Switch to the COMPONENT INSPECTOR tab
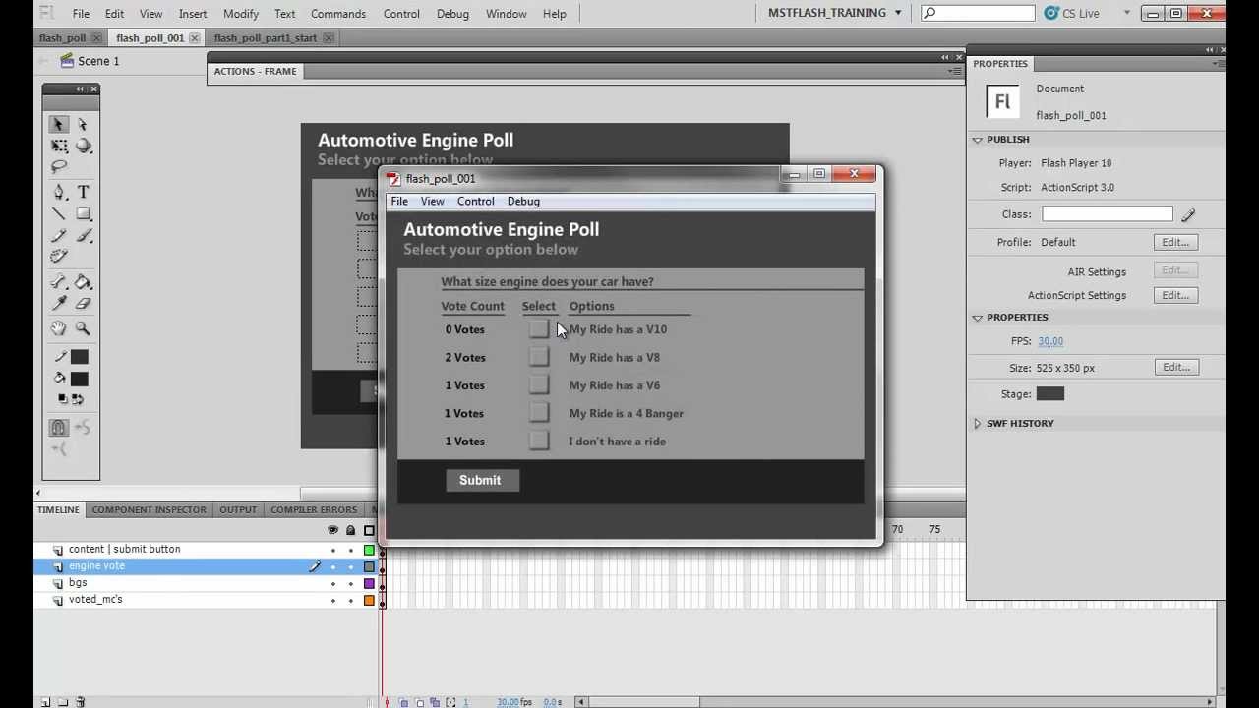This screenshot has height=708, width=1259. coord(149,509)
